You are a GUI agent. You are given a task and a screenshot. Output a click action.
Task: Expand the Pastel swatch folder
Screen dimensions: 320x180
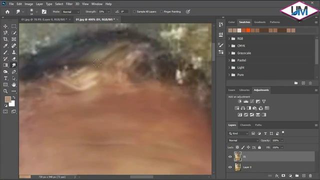click(229, 60)
